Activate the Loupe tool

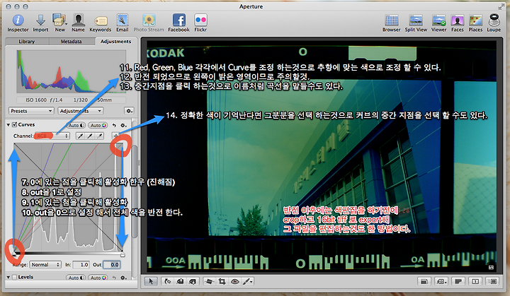(x=494, y=23)
